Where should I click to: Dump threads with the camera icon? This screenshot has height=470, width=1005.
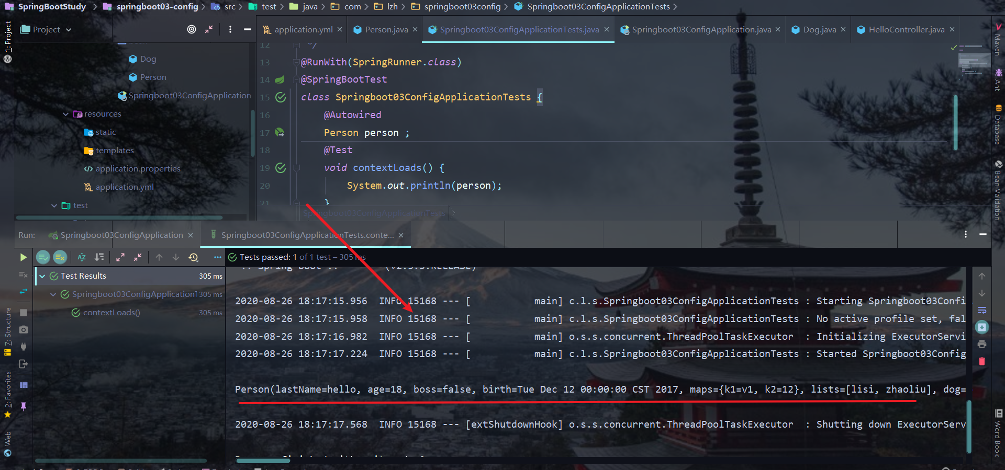pos(23,329)
